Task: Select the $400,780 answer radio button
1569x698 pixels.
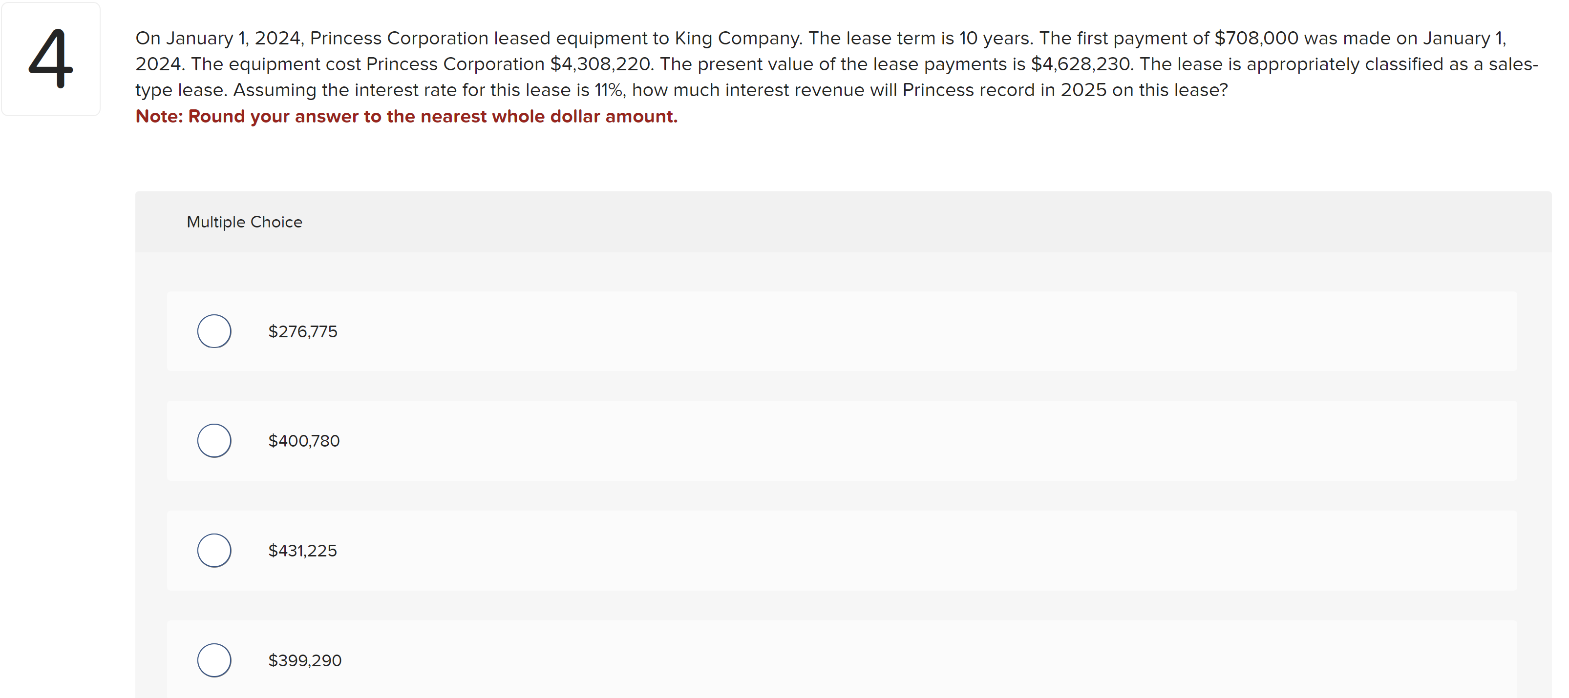Action: 214,441
